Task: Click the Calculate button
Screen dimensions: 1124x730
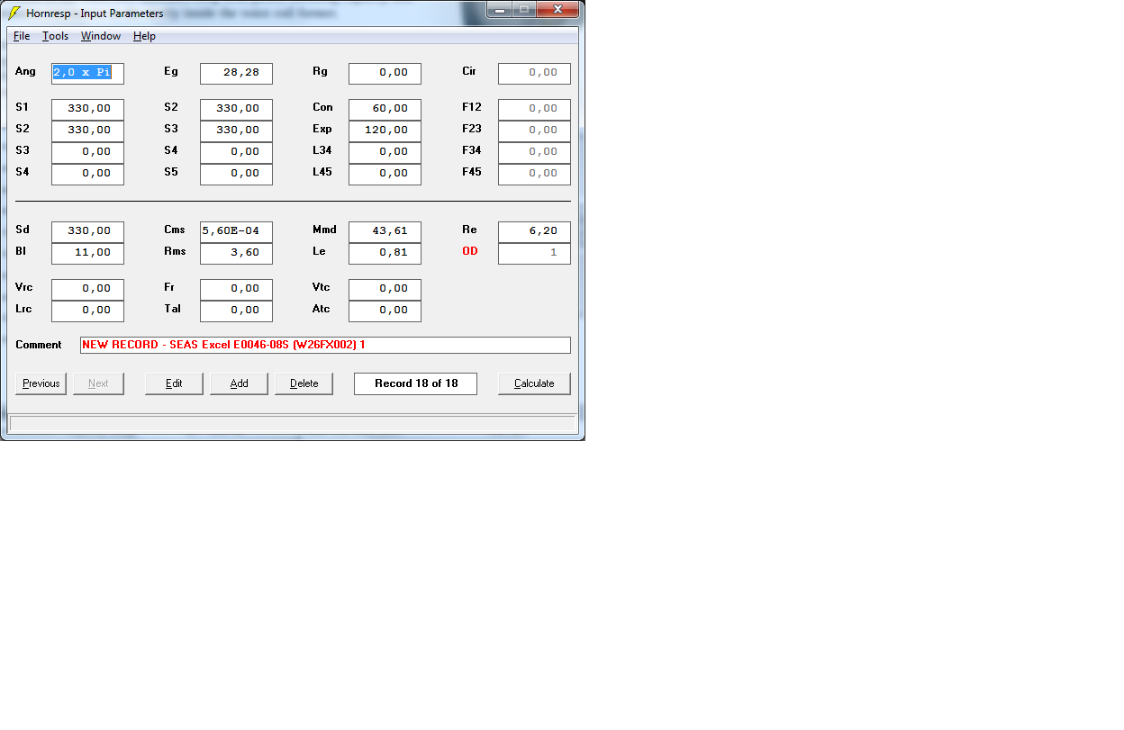Action: click(x=534, y=383)
